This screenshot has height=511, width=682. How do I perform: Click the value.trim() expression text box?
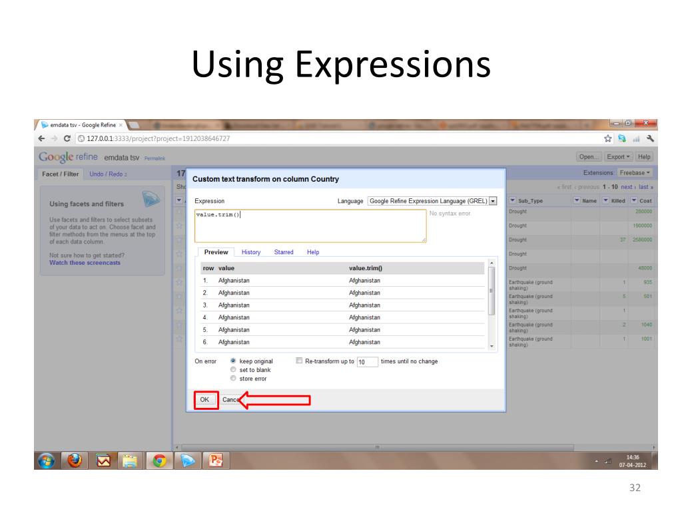(x=310, y=226)
